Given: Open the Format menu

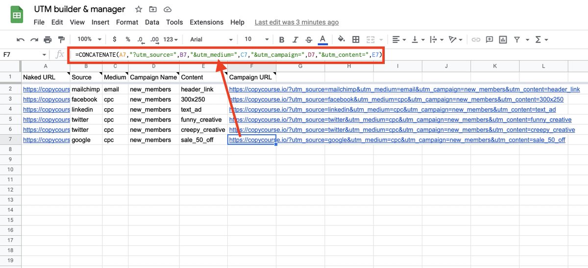Looking at the screenshot, I should pyautogui.click(x=127, y=22).
